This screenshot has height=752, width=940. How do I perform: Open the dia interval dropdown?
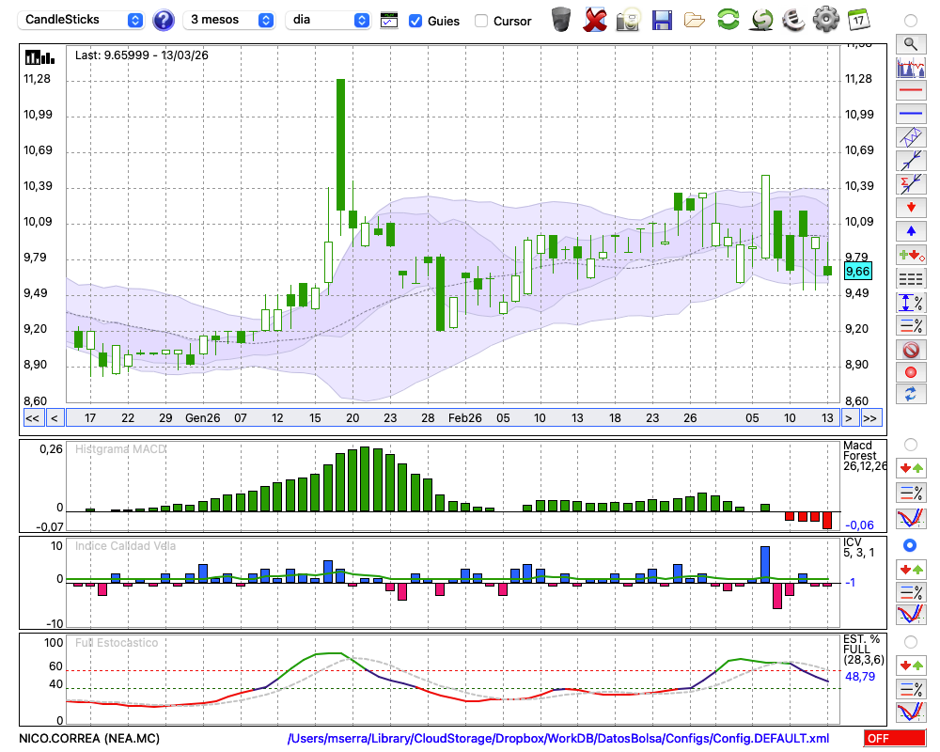pyautogui.click(x=330, y=20)
